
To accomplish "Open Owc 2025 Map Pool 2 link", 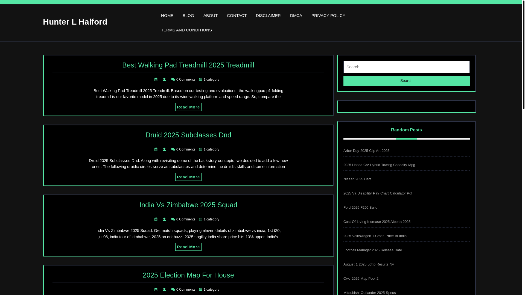I will (361, 279).
